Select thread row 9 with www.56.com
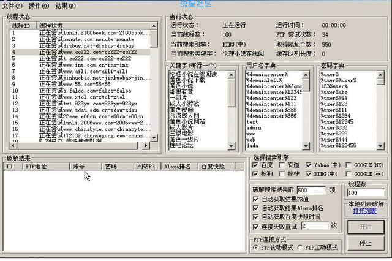Viewport: 392px width, 261px height. coord(80,85)
